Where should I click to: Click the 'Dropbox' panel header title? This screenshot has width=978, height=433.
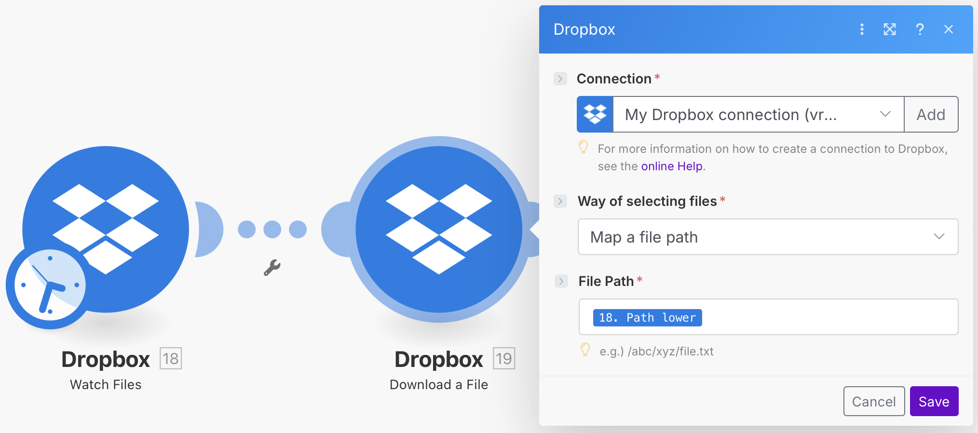click(584, 29)
